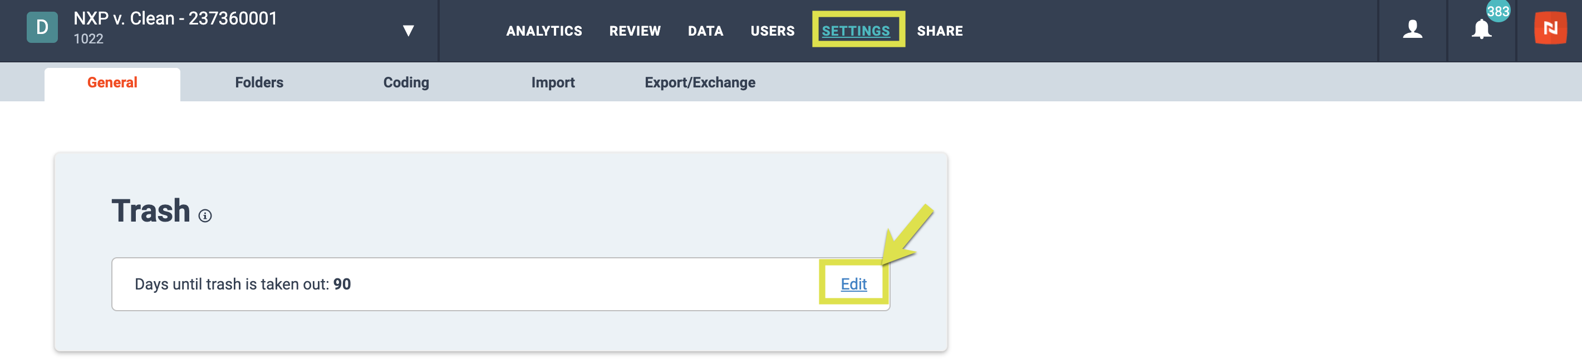Open the user profile icon
Image resolution: width=1582 pixels, height=363 pixels.
[x=1413, y=29]
